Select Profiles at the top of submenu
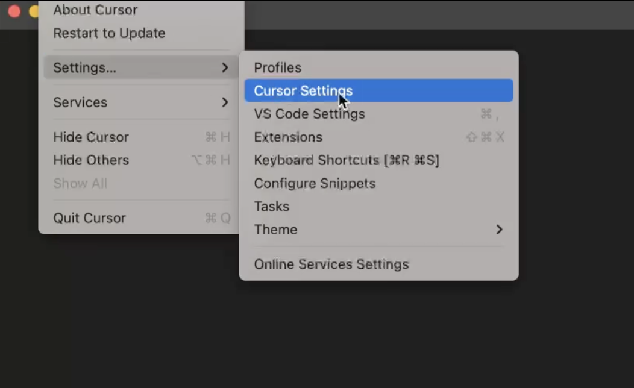 [x=277, y=67]
